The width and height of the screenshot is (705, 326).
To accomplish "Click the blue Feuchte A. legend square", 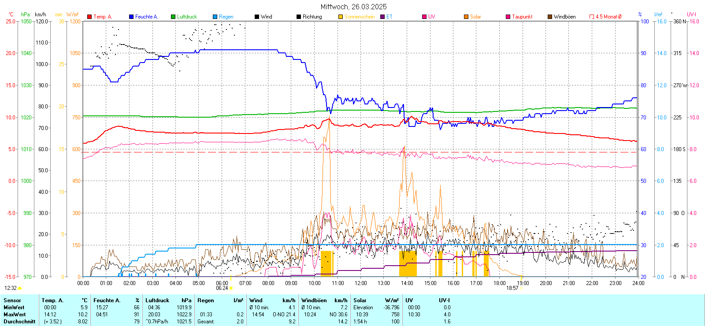I will (x=131, y=17).
